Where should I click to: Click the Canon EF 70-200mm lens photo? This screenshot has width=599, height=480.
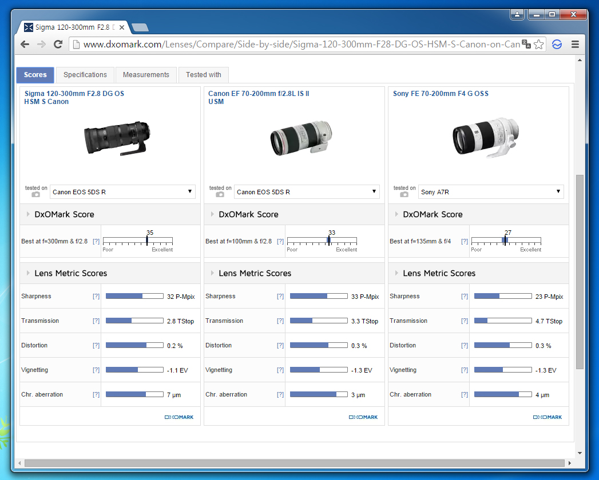tap(301, 138)
